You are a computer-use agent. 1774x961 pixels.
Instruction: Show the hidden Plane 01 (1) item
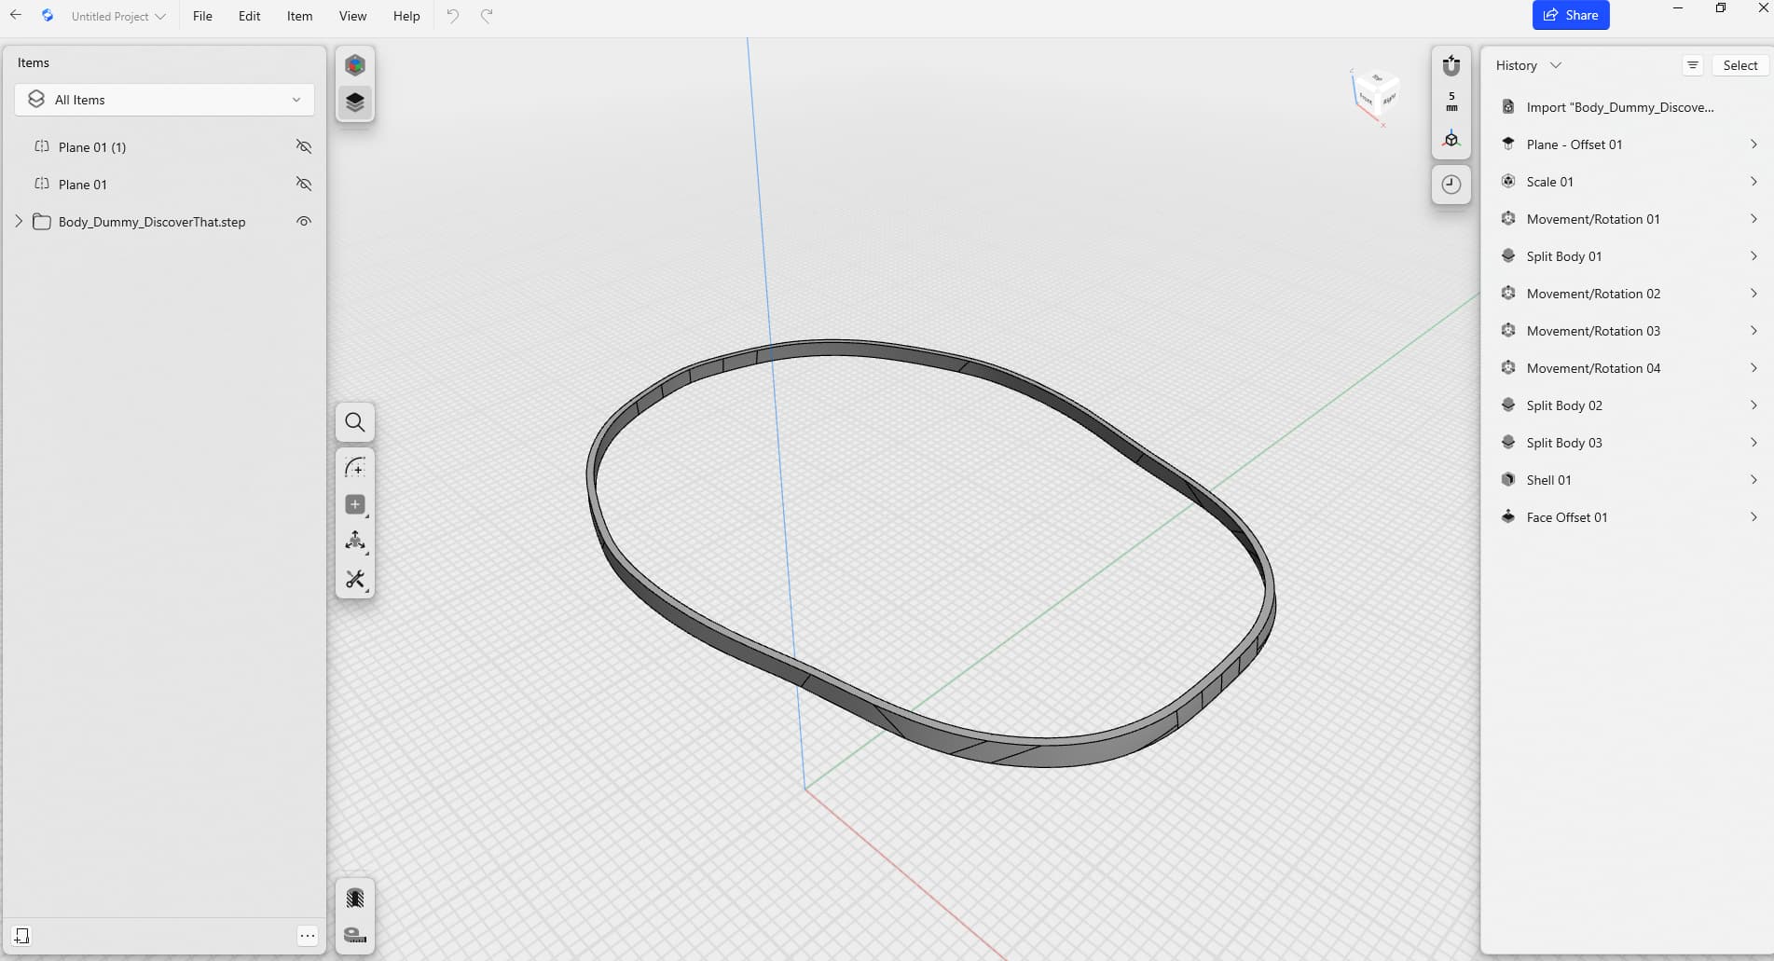click(x=304, y=146)
